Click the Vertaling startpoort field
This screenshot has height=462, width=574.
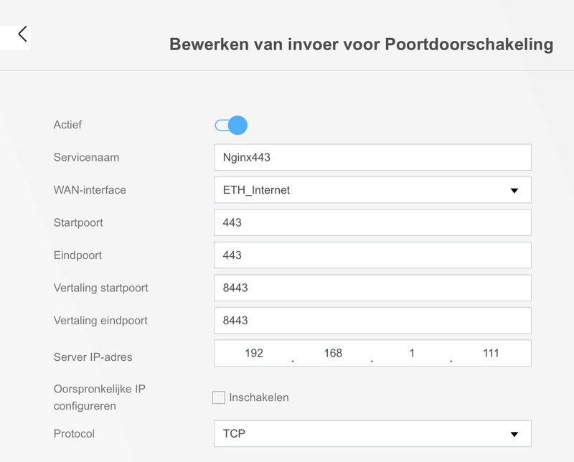tap(372, 288)
